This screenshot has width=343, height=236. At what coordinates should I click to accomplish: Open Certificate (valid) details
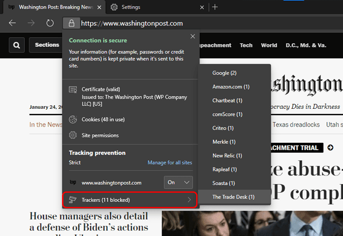coord(131,96)
